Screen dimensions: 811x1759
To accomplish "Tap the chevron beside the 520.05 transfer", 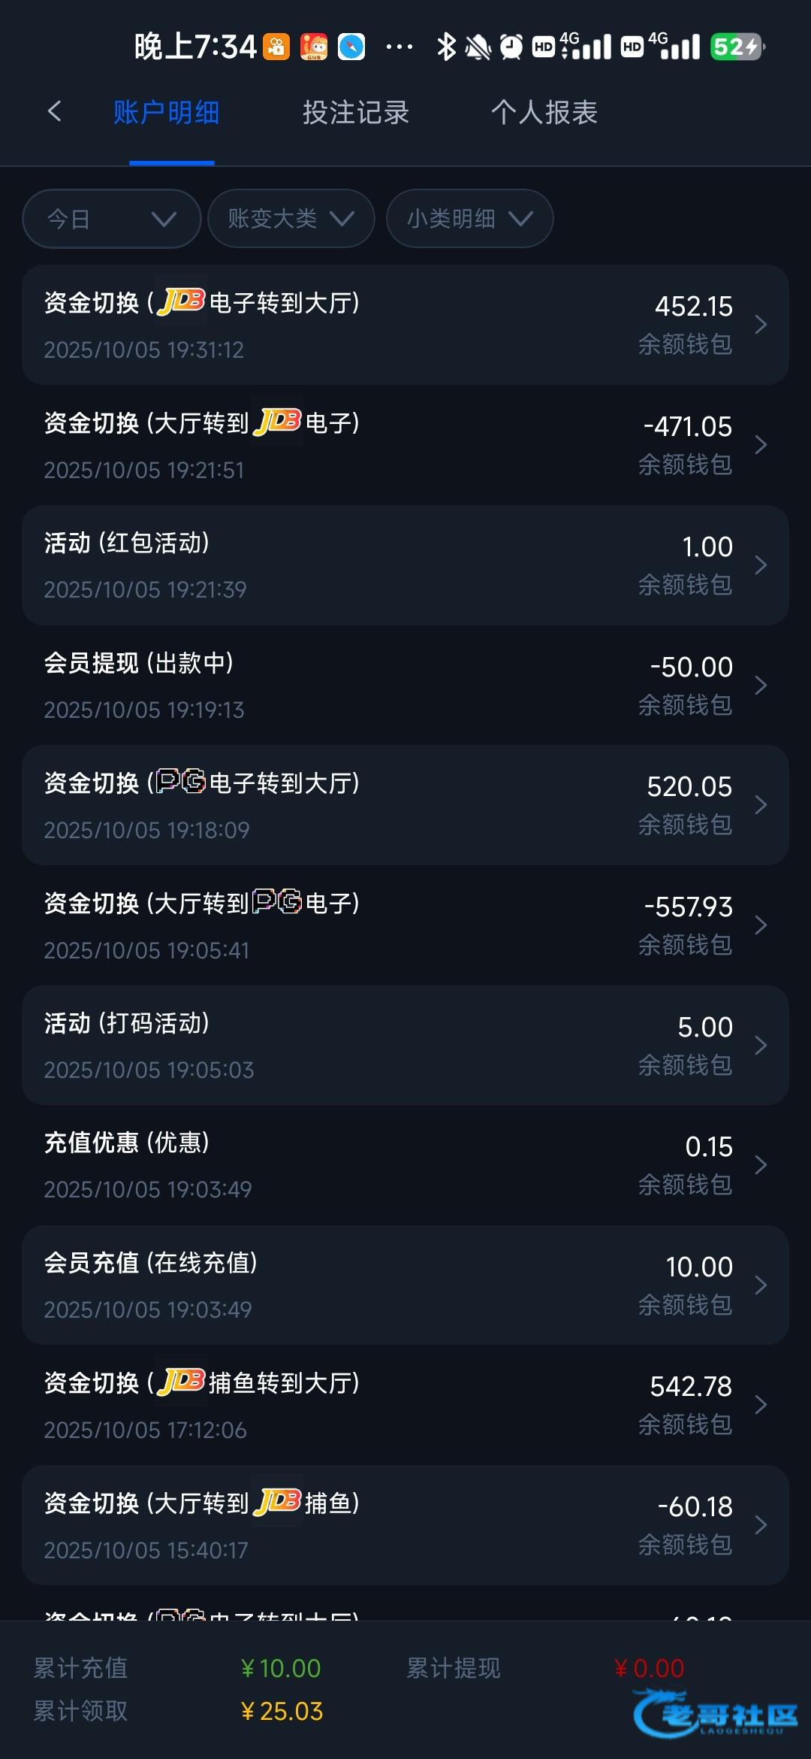I will tap(761, 805).
